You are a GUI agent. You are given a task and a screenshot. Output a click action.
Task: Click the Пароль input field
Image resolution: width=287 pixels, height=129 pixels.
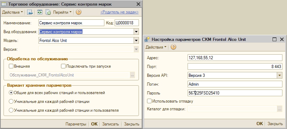coord(235,93)
